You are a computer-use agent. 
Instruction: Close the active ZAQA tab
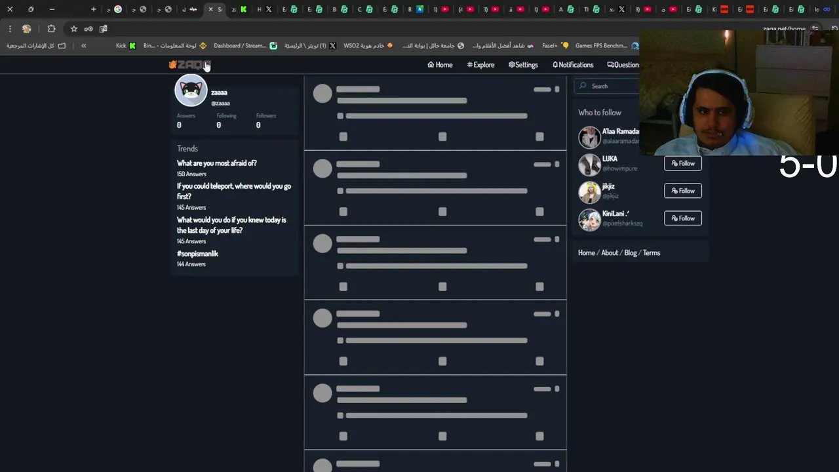click(x=210, y=9)
